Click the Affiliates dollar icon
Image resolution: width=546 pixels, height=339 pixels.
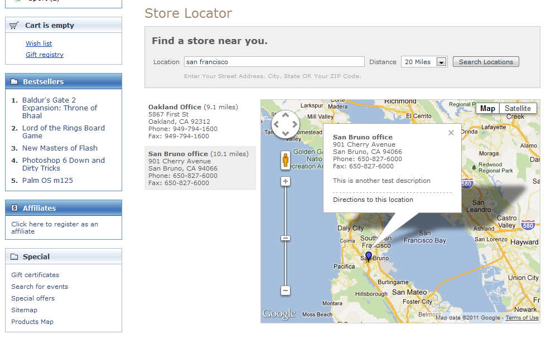click(15, 208)
